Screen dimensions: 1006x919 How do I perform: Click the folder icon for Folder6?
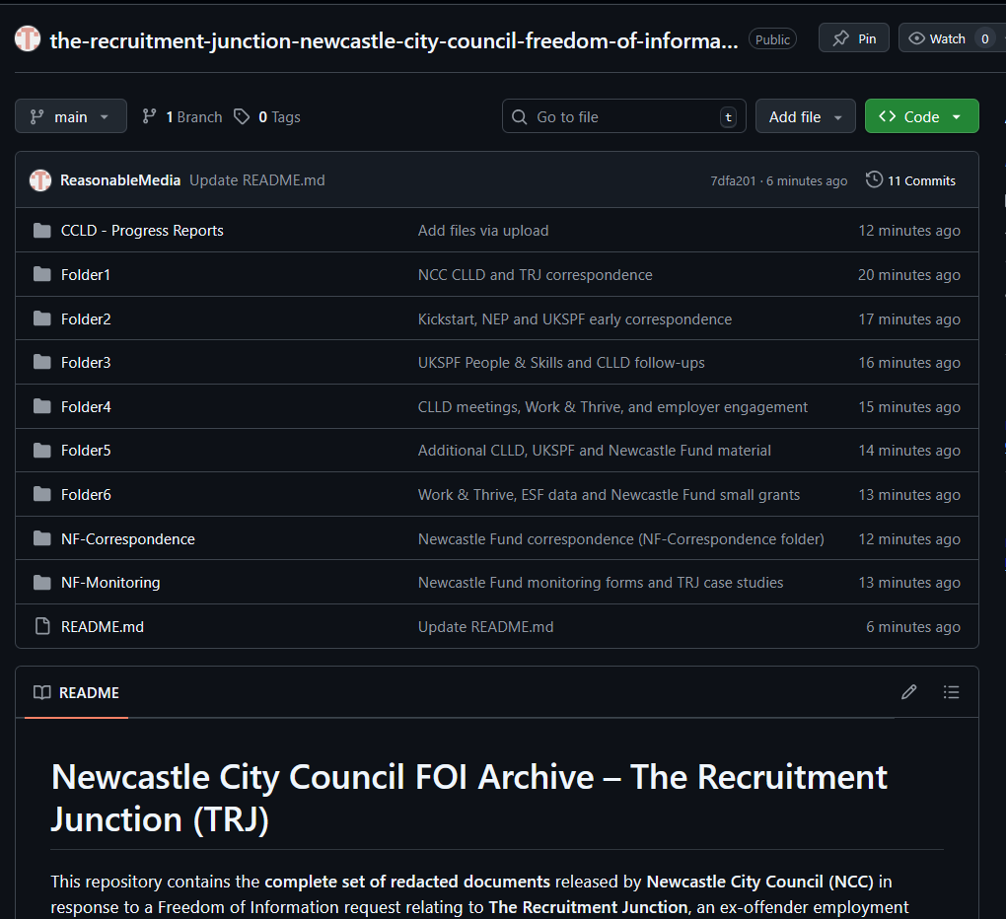click(42, 494)
